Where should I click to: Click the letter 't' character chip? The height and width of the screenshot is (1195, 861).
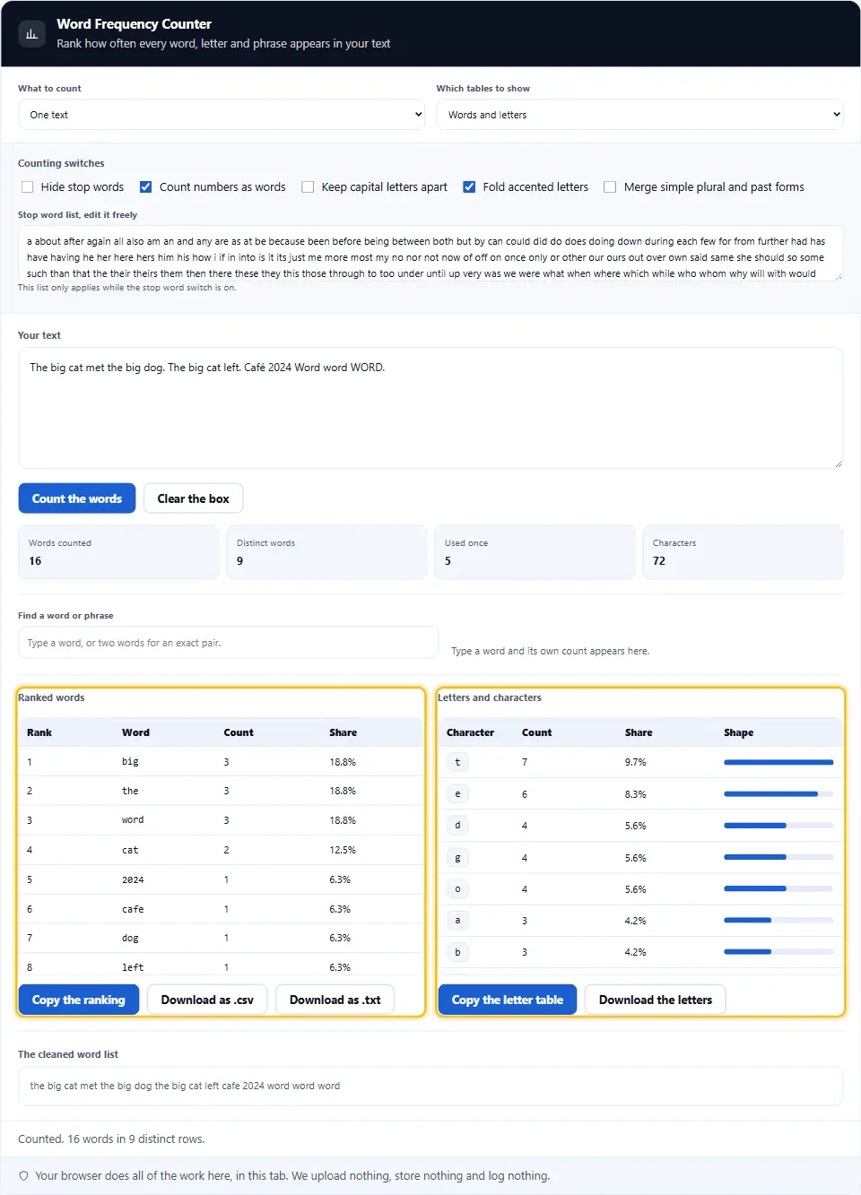point(457,762)
